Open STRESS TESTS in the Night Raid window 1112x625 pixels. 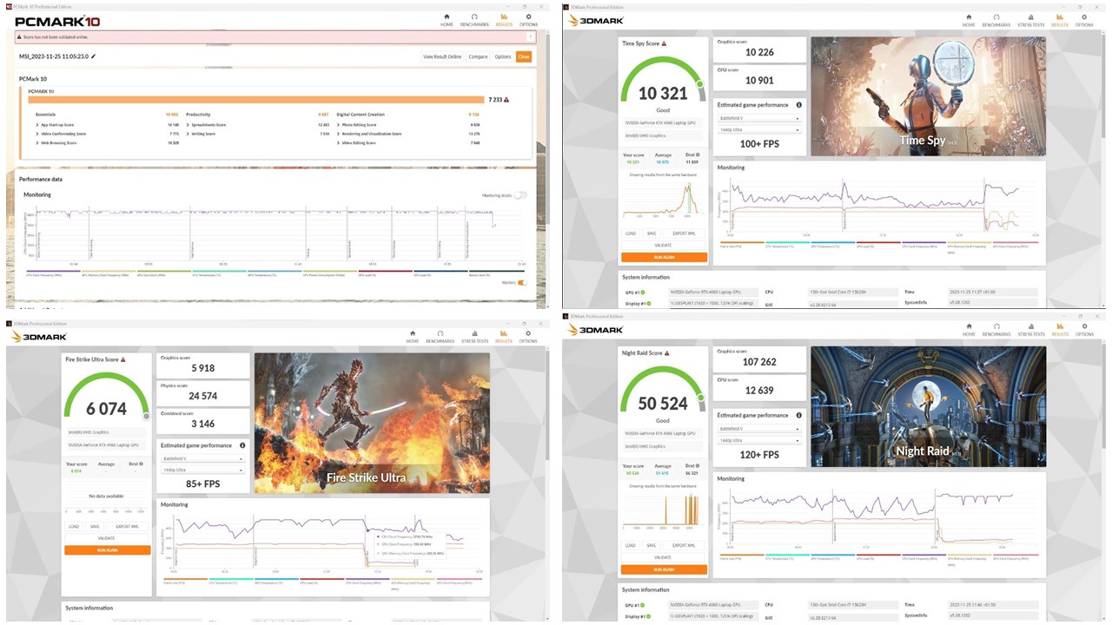point(1031,330)
